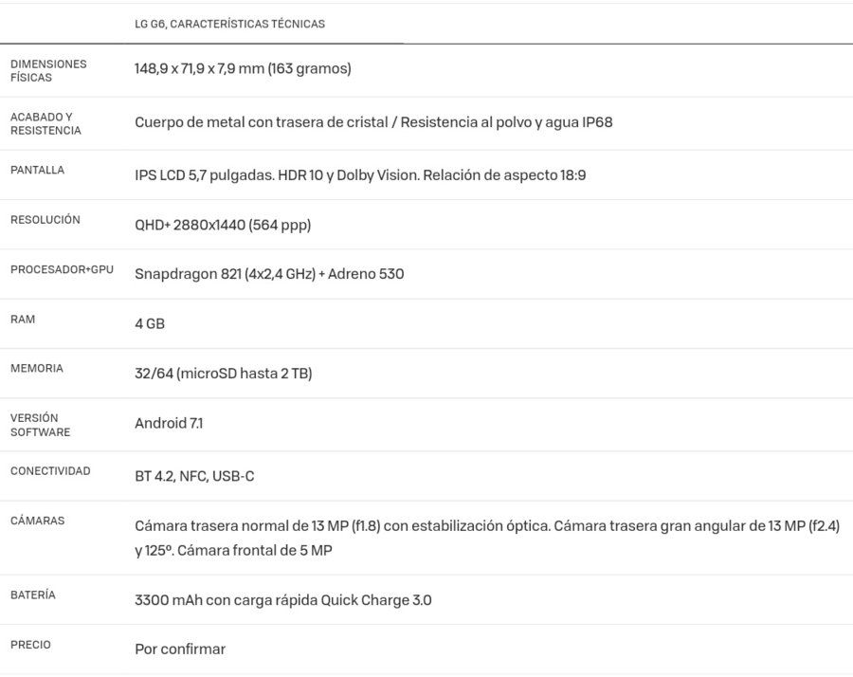Select the Acabado y Resistencia label

point(45,123)
